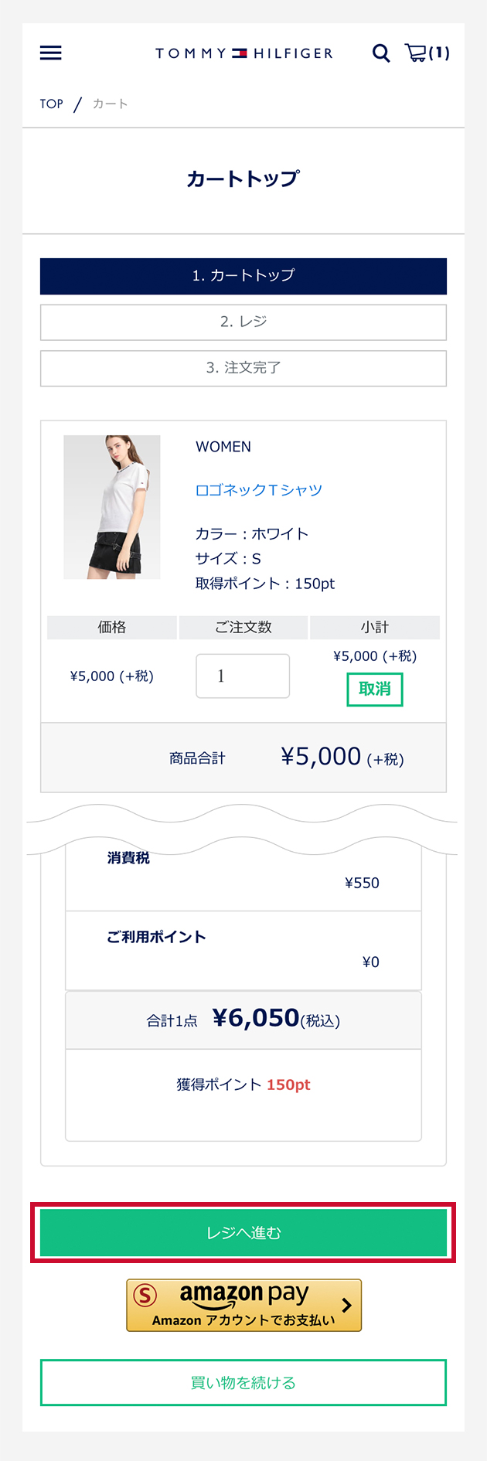Open the shopping cart icon
The width and height of the screenshot is (487, 1461).
[x=416, y=53]
